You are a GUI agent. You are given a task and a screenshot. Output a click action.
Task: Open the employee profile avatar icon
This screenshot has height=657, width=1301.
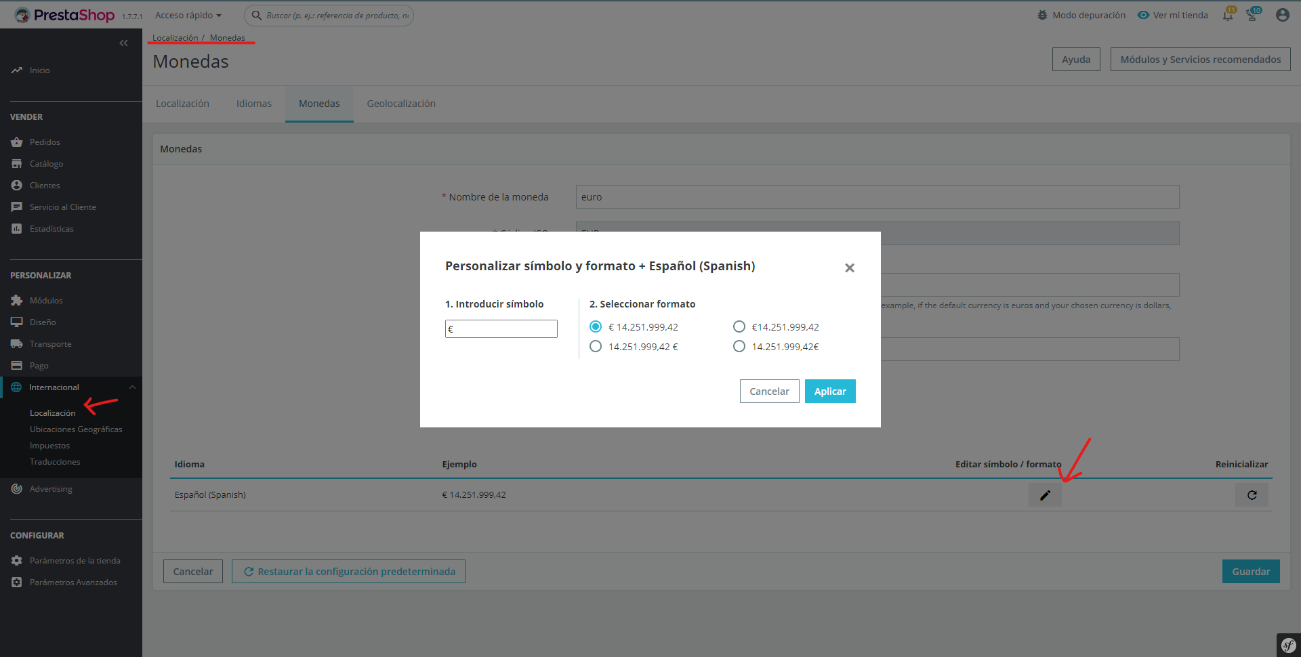pyautogui.click(x=1282, y=15)
